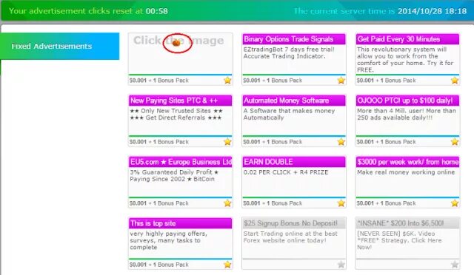Click '0.02 PER CLICK + R4 PRIZE' text
The image size is (474, 275).
pyautogui.click(x=286, y=172)
